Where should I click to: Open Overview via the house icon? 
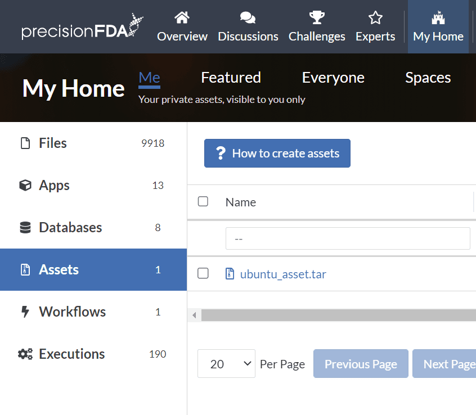pos(182,18)
